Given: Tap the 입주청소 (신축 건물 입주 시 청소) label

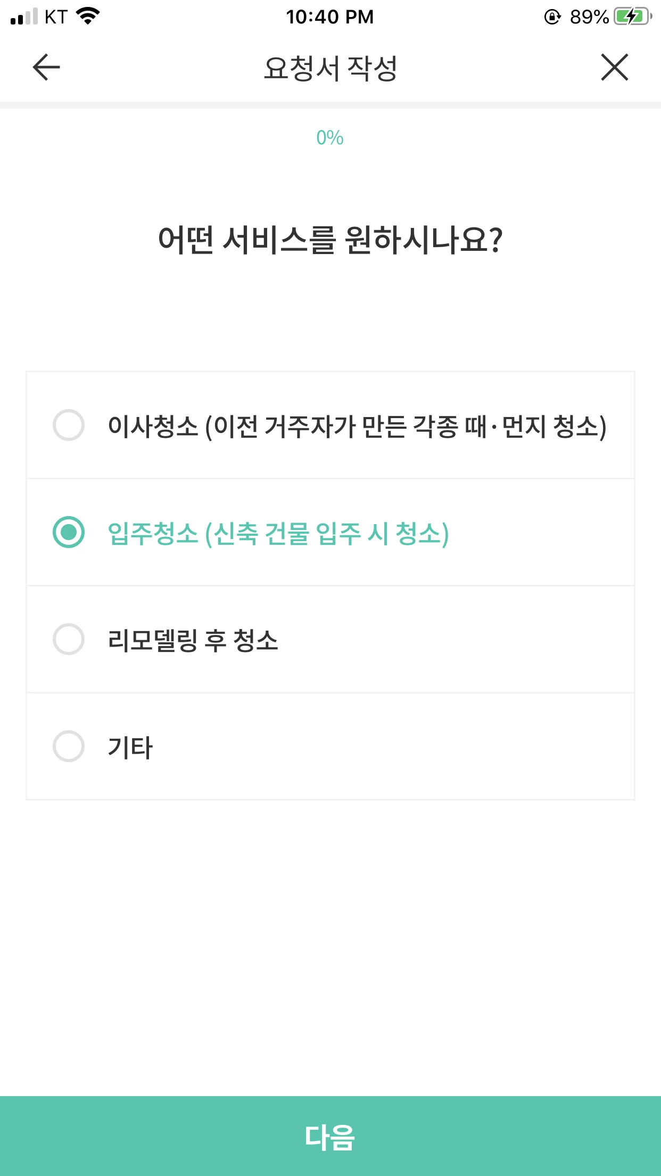Looking at the screenshot, I should (278, 533).
